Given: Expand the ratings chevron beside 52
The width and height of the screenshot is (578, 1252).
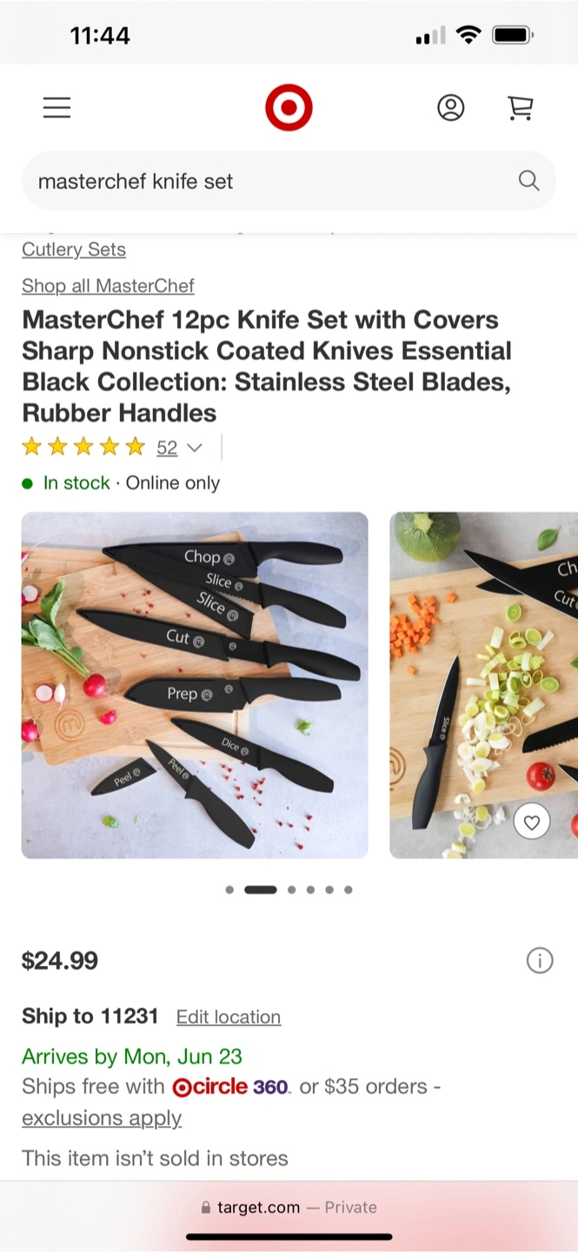Looking at the screenshot, I should click(x=195, y=448).
